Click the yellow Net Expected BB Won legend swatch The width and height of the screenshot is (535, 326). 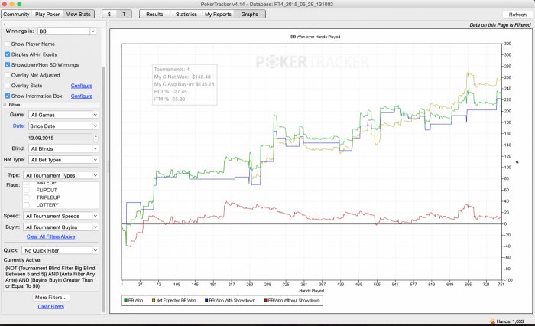point(154,301)
